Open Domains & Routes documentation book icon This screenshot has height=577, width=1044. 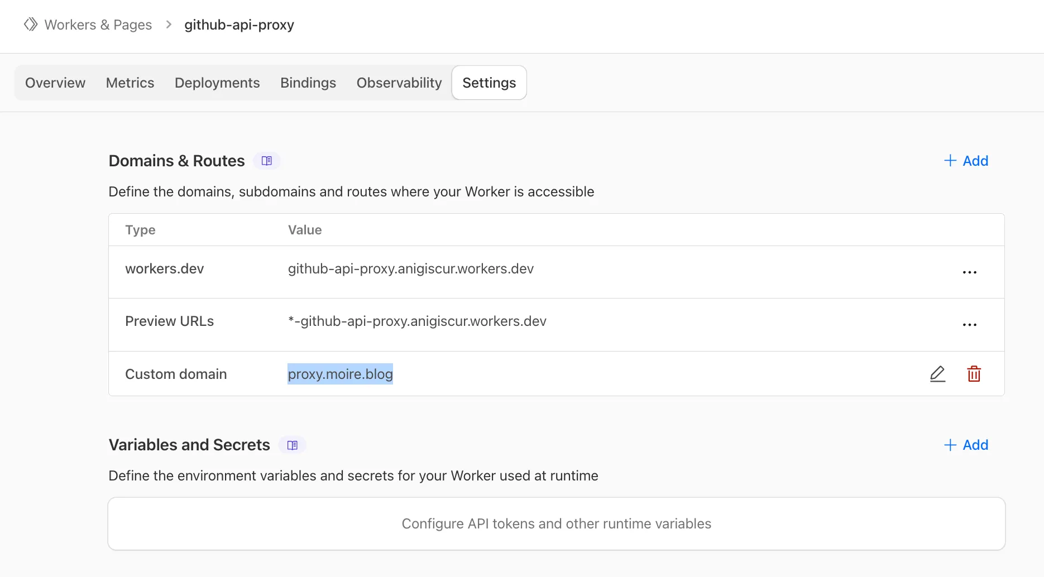267,161
